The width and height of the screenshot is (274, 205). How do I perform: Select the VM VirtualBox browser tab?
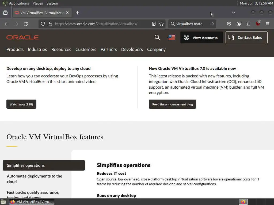coord(42,13)
